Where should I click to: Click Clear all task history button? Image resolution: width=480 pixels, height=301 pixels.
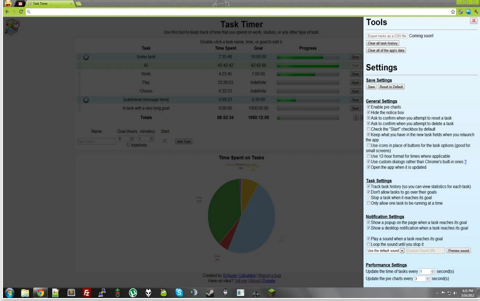(383, 43)
